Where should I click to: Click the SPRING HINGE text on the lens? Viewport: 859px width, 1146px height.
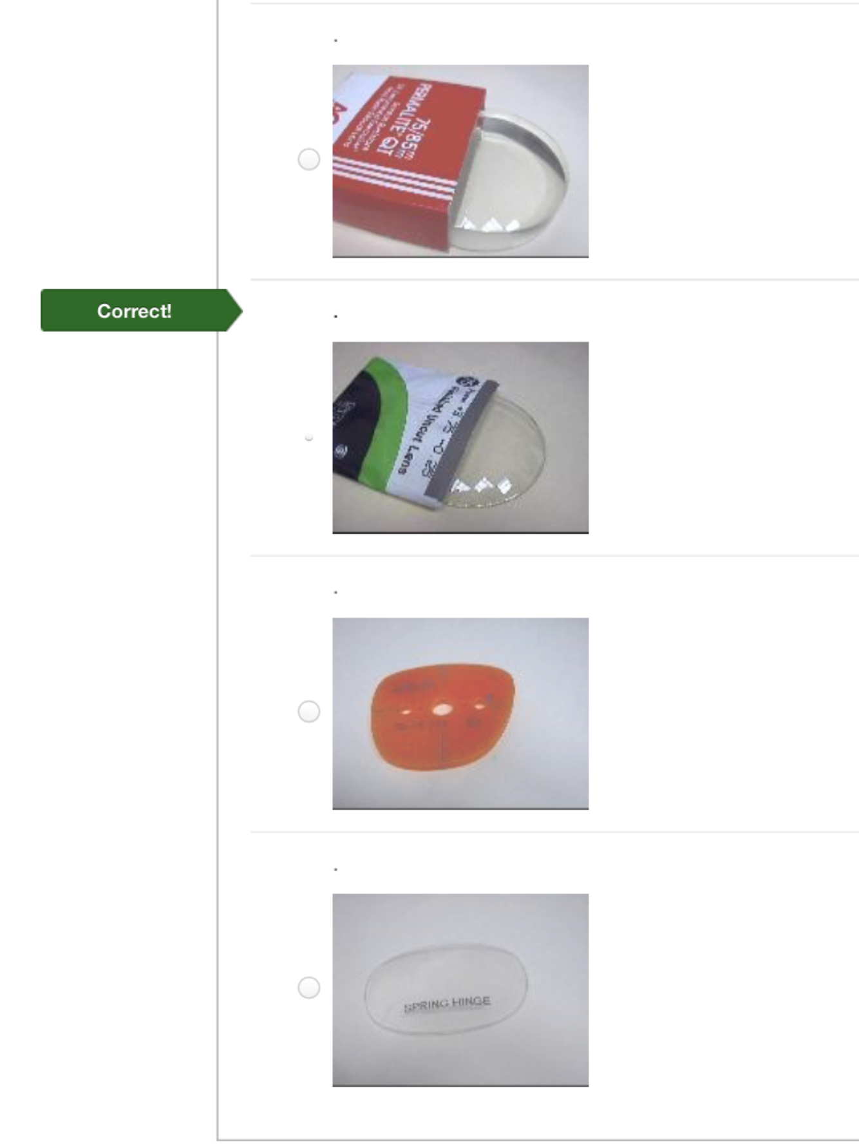click(448, 1004)
